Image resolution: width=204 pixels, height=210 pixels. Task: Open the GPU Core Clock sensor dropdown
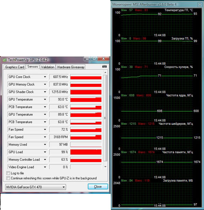pyautogui.click(x=45, y=77)
